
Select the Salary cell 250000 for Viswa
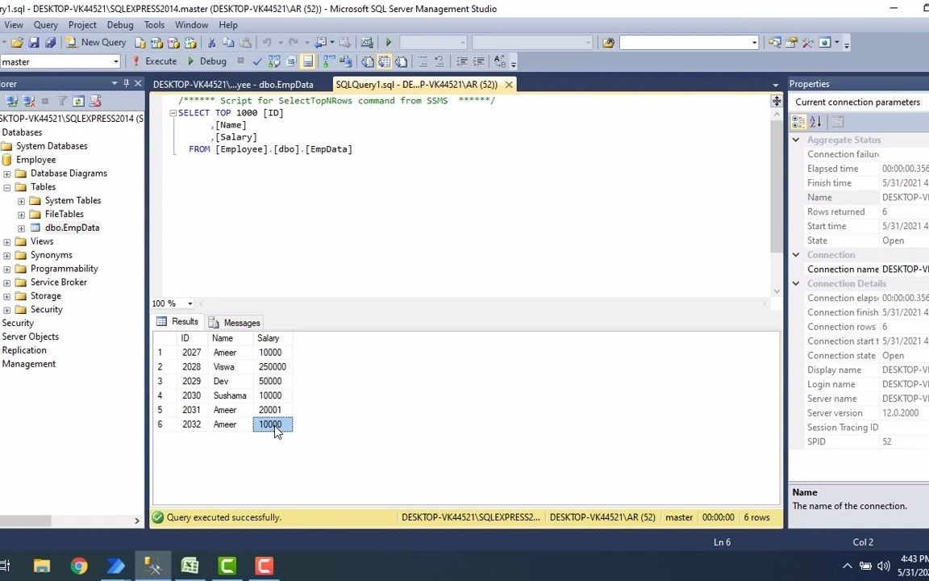pyautogui.click(x=273, y=367)
